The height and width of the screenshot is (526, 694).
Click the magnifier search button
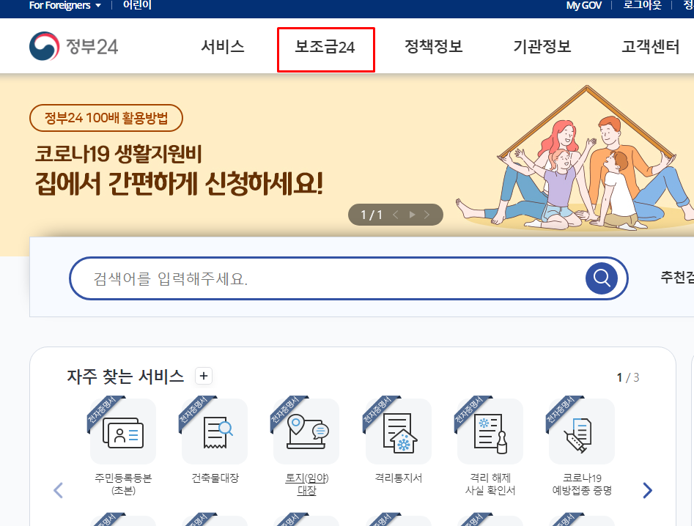[602, 278]
